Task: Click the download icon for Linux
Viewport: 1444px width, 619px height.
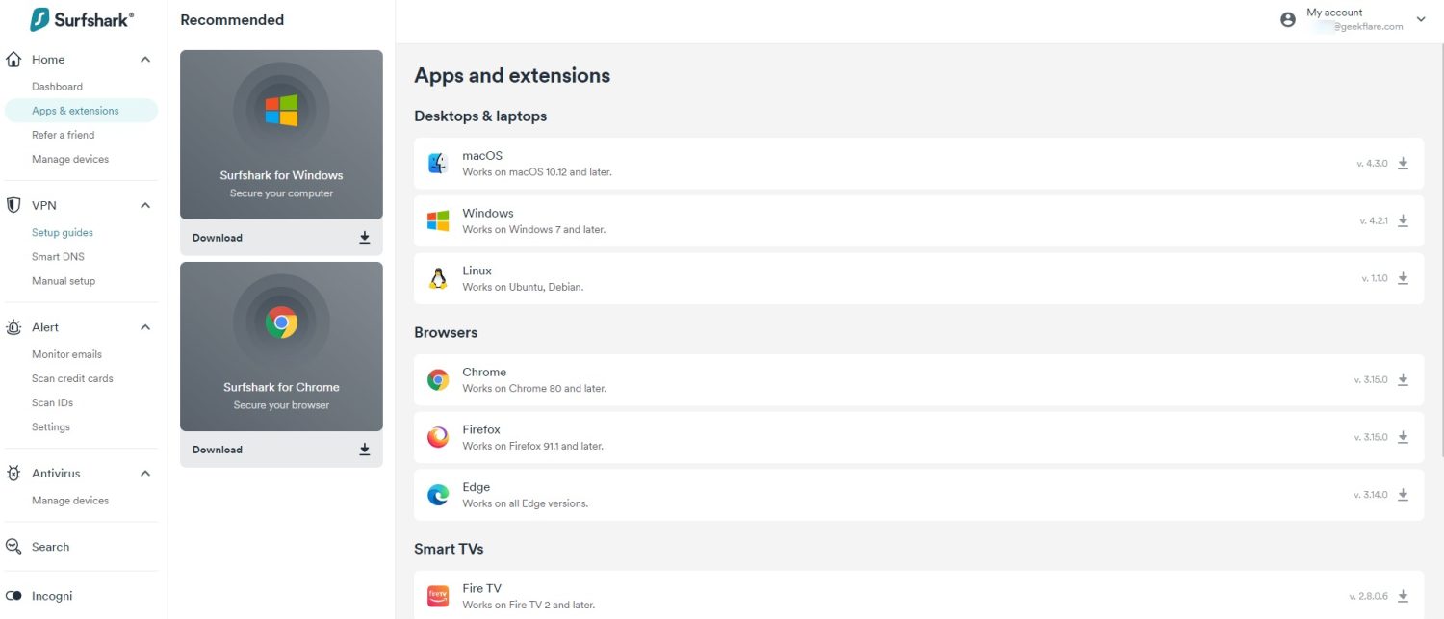Action: (x=1403, y=278)
